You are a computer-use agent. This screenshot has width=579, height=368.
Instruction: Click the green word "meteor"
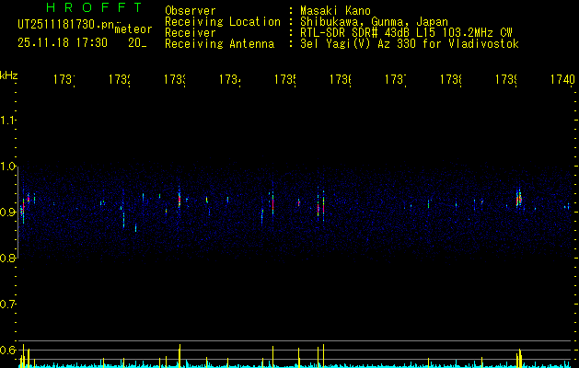coord(133,29)
